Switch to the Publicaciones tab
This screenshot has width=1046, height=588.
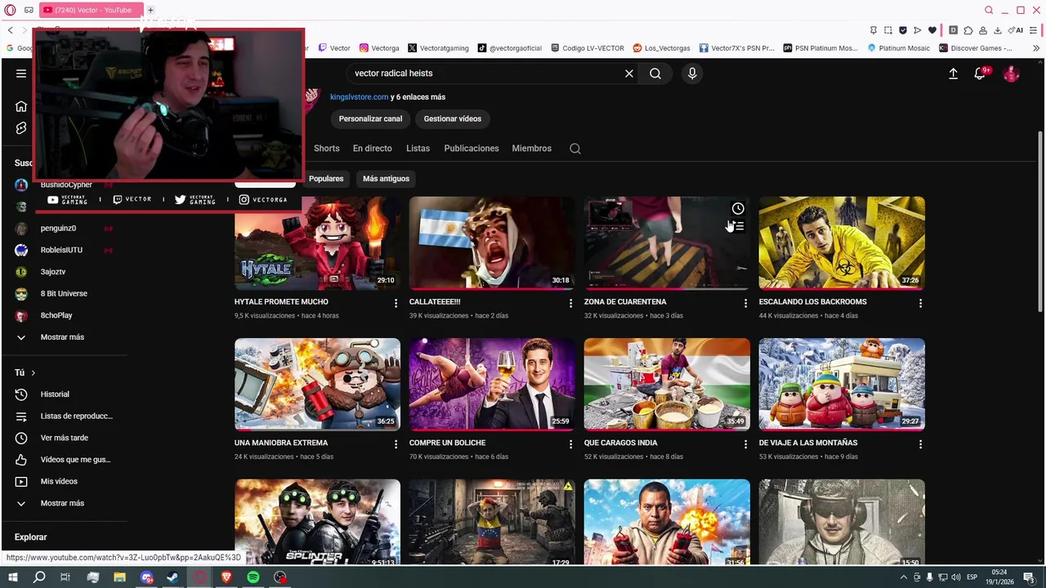[x=472, y=149]
